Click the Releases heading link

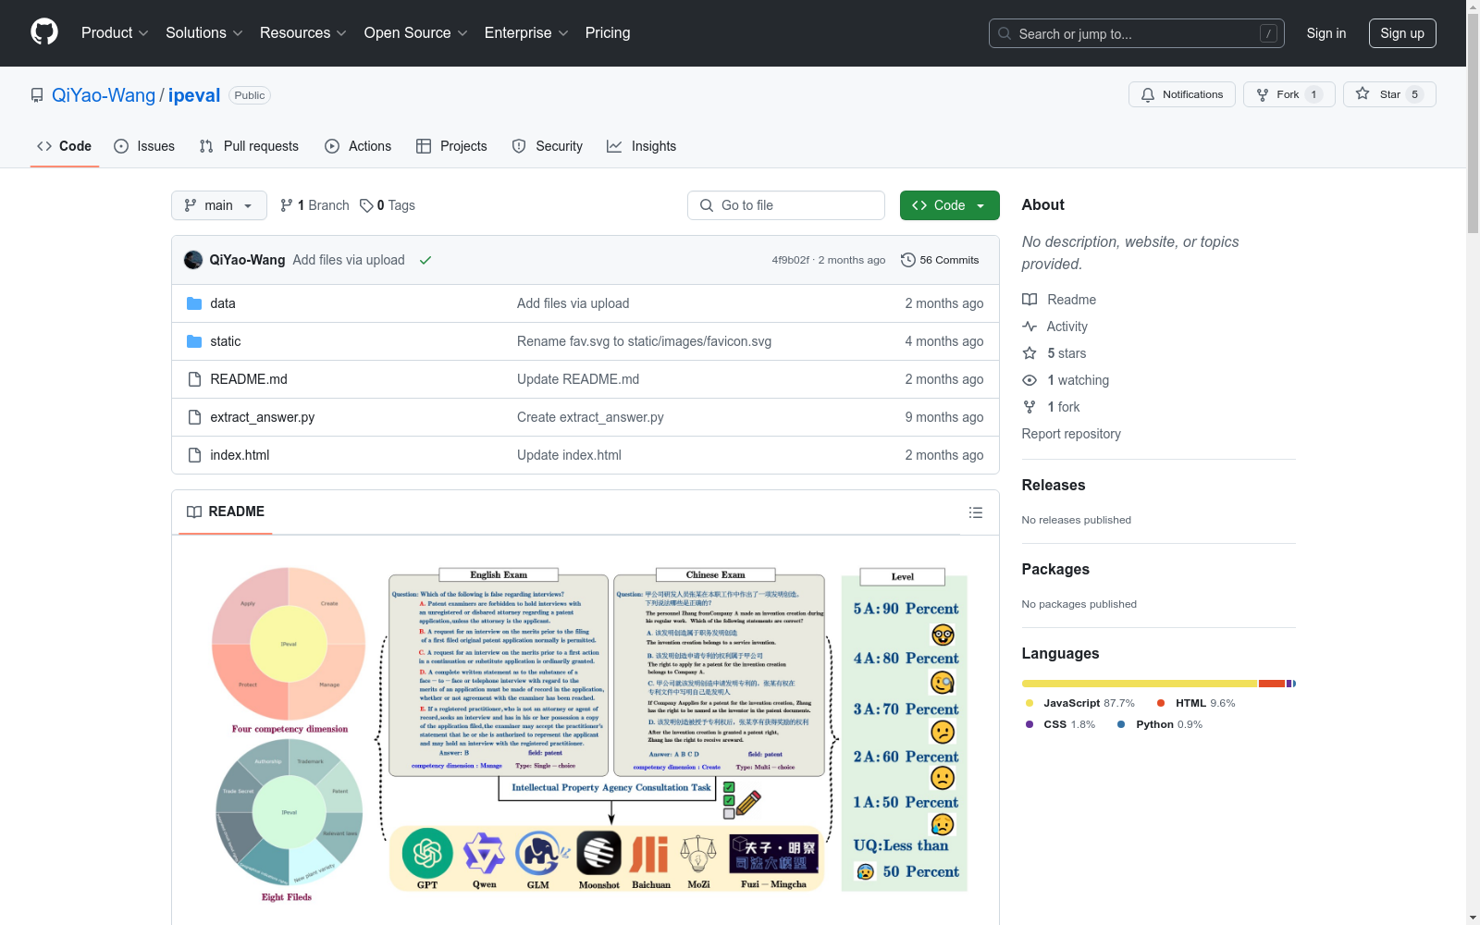(1054, 485)
